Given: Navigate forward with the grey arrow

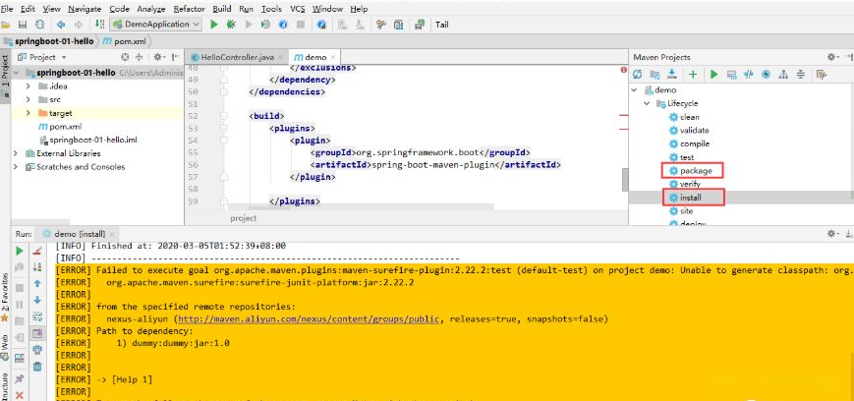Looking at the screenshot, I should click(x=79, y=25).
